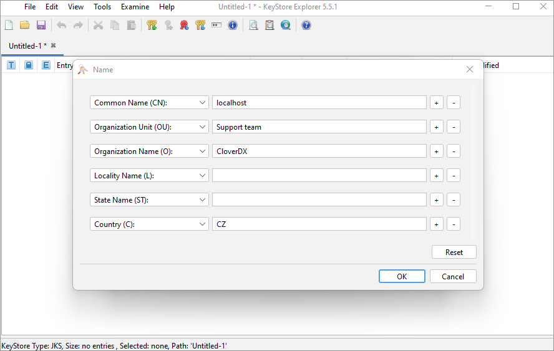This screenshot has width=554, height=351.
Task: Click the New keystore toolbar icon
Action: (9, 26)
